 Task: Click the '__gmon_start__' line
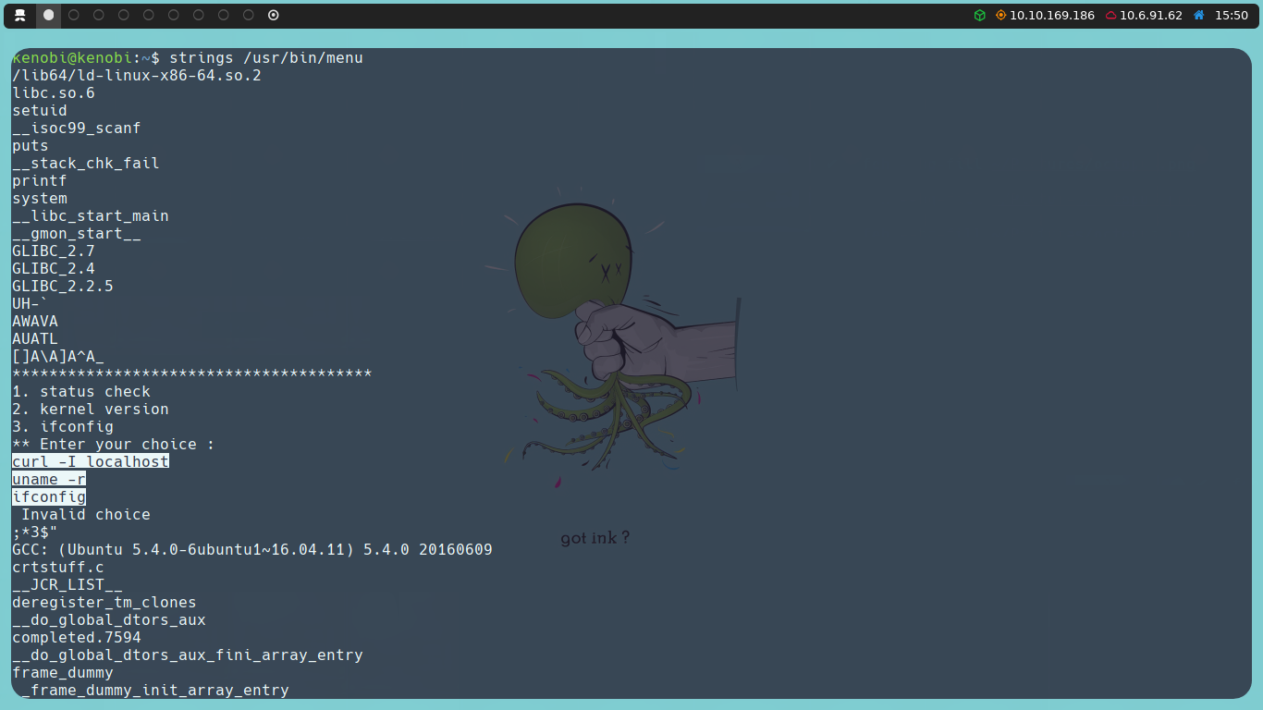click(77, 234)
